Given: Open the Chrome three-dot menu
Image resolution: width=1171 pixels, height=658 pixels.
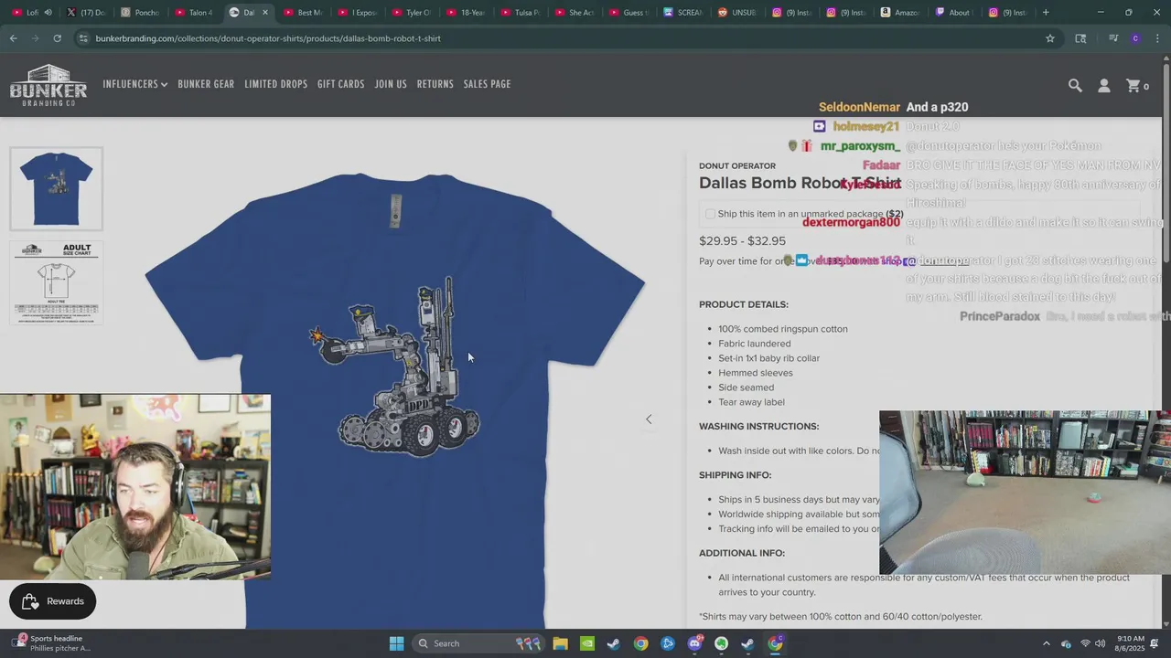Looking at the screenshot, I should click(1157, 38).
